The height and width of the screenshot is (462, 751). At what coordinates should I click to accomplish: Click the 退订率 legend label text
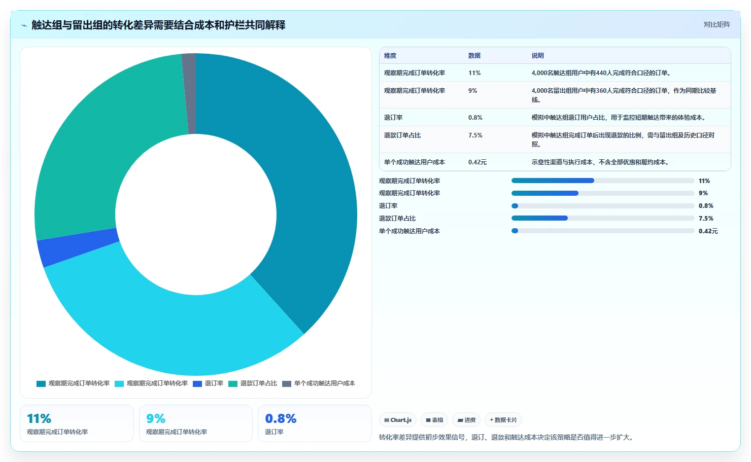pyautogui.click(x=214, y=383)
